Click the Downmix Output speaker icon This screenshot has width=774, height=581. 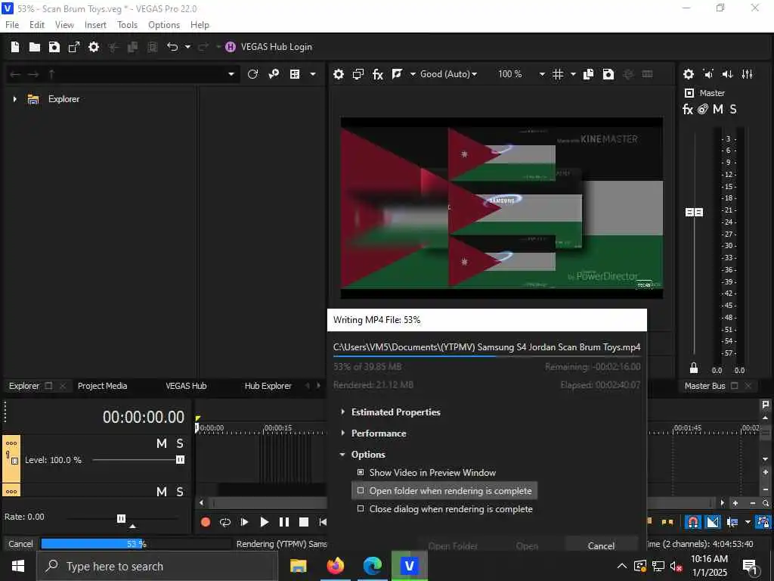click(708, 74)
